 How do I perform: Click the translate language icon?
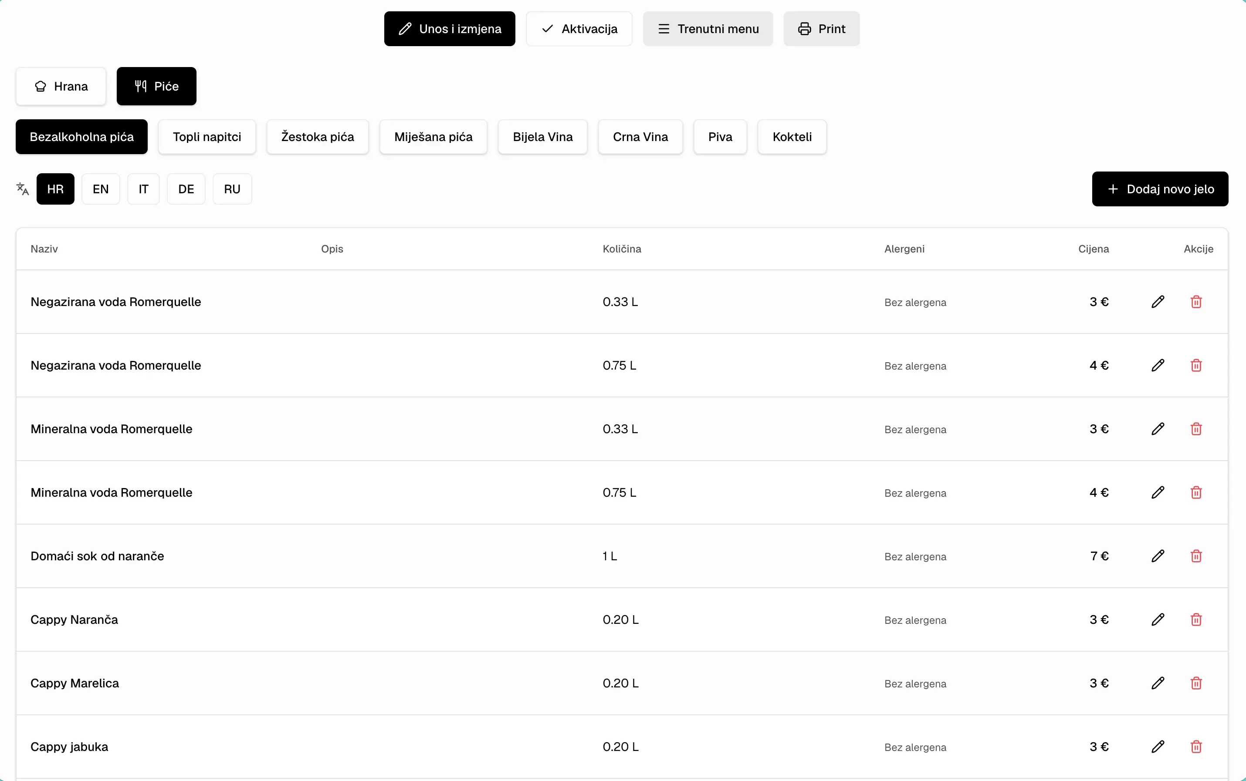[x=22, y=189]
